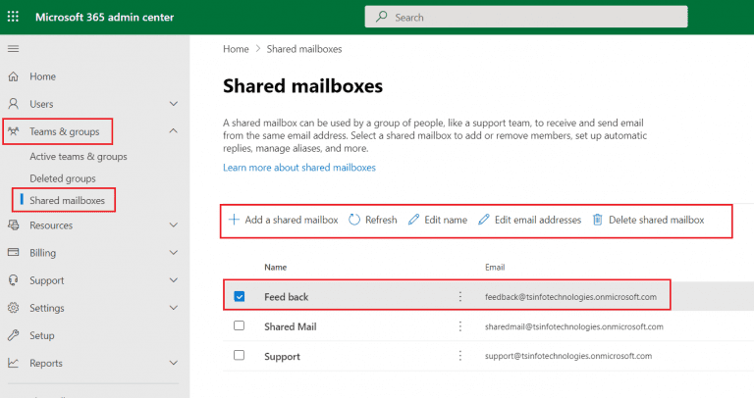Expand the Settings chevron
This screenshot has width=754, height=398.
[174, 308]
